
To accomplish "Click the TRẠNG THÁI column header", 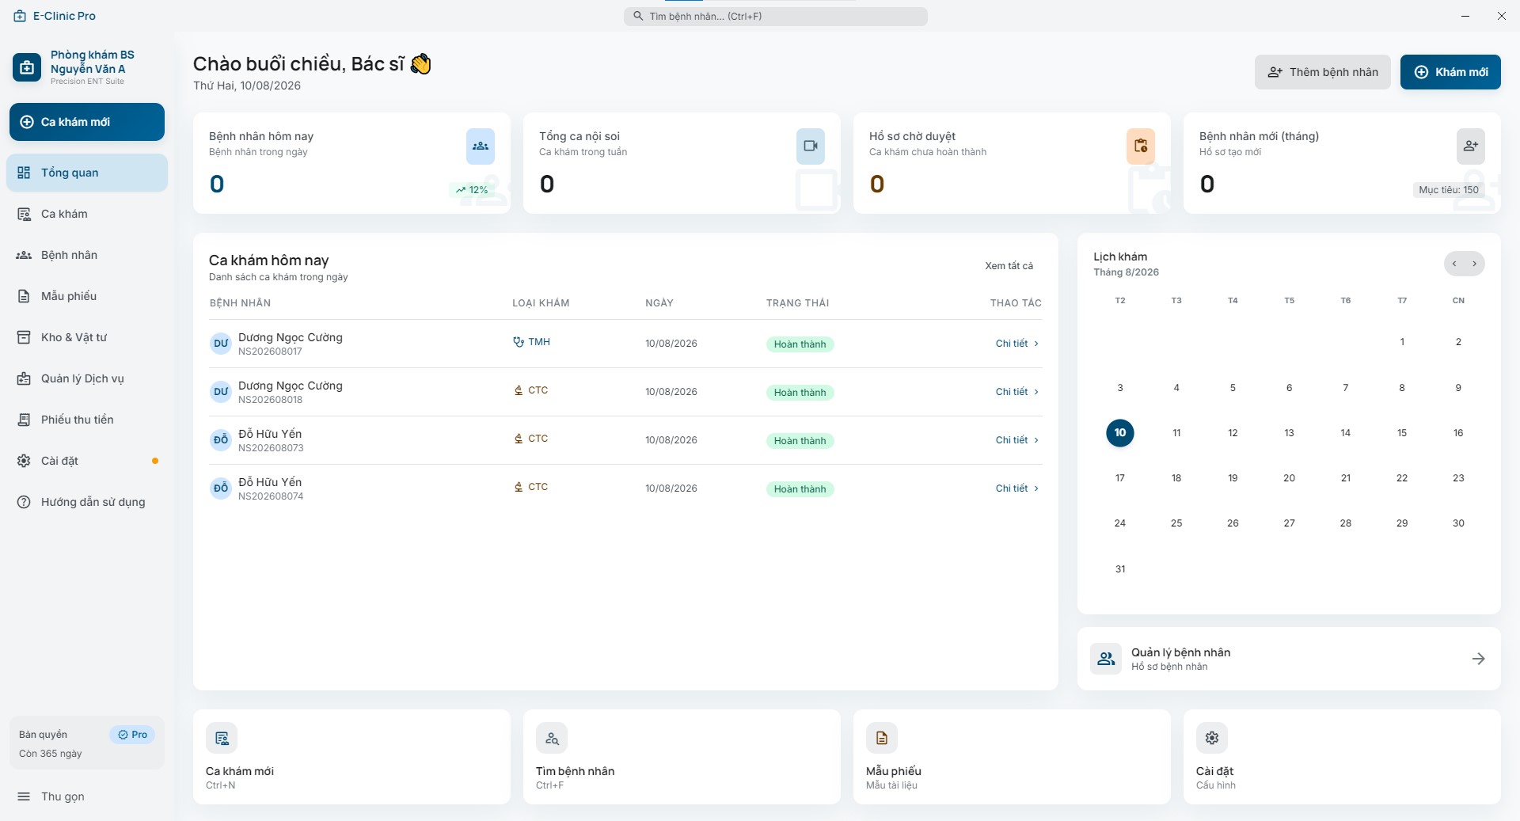I will (x=797, y=303).
